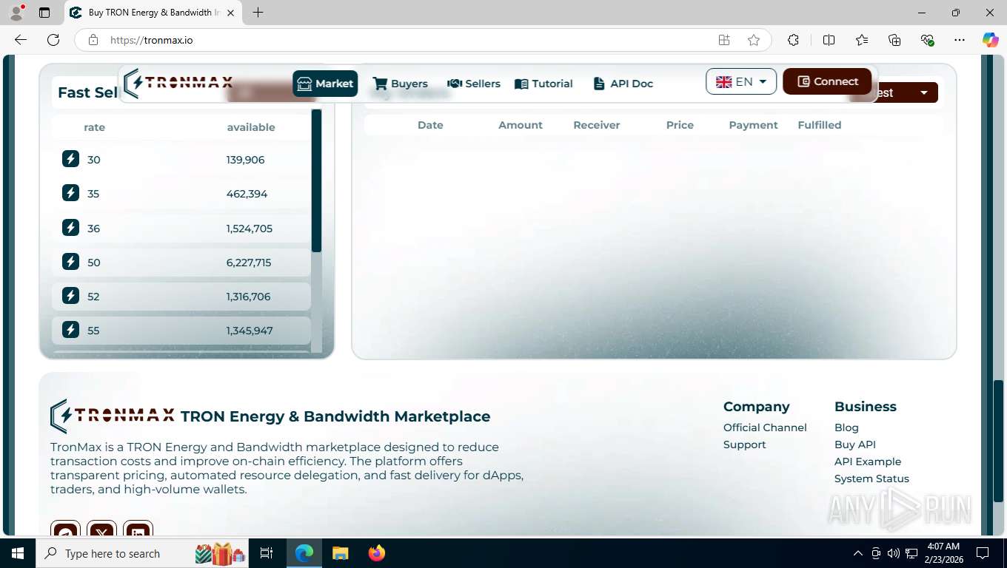Screen dimensions: 1007x568
Task: Open the System Status link
Action: [871, 479]
